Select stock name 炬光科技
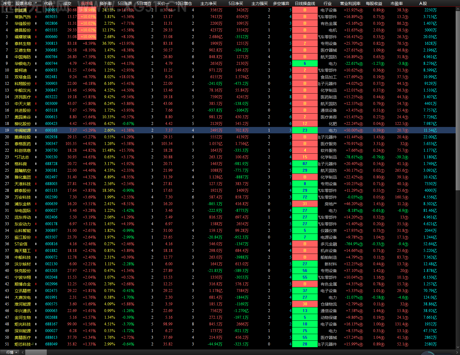The width and height of the screenshot is (460, 355). (x=23, y=324)
